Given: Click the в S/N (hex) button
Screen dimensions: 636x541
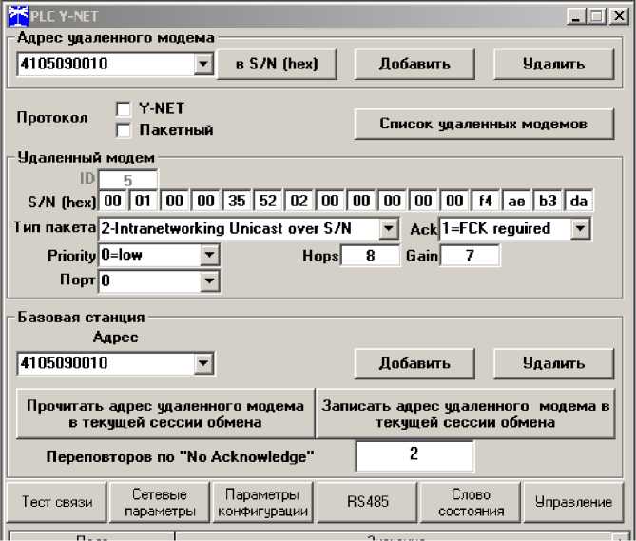Looking at the screenshot, I should point(277,64).
